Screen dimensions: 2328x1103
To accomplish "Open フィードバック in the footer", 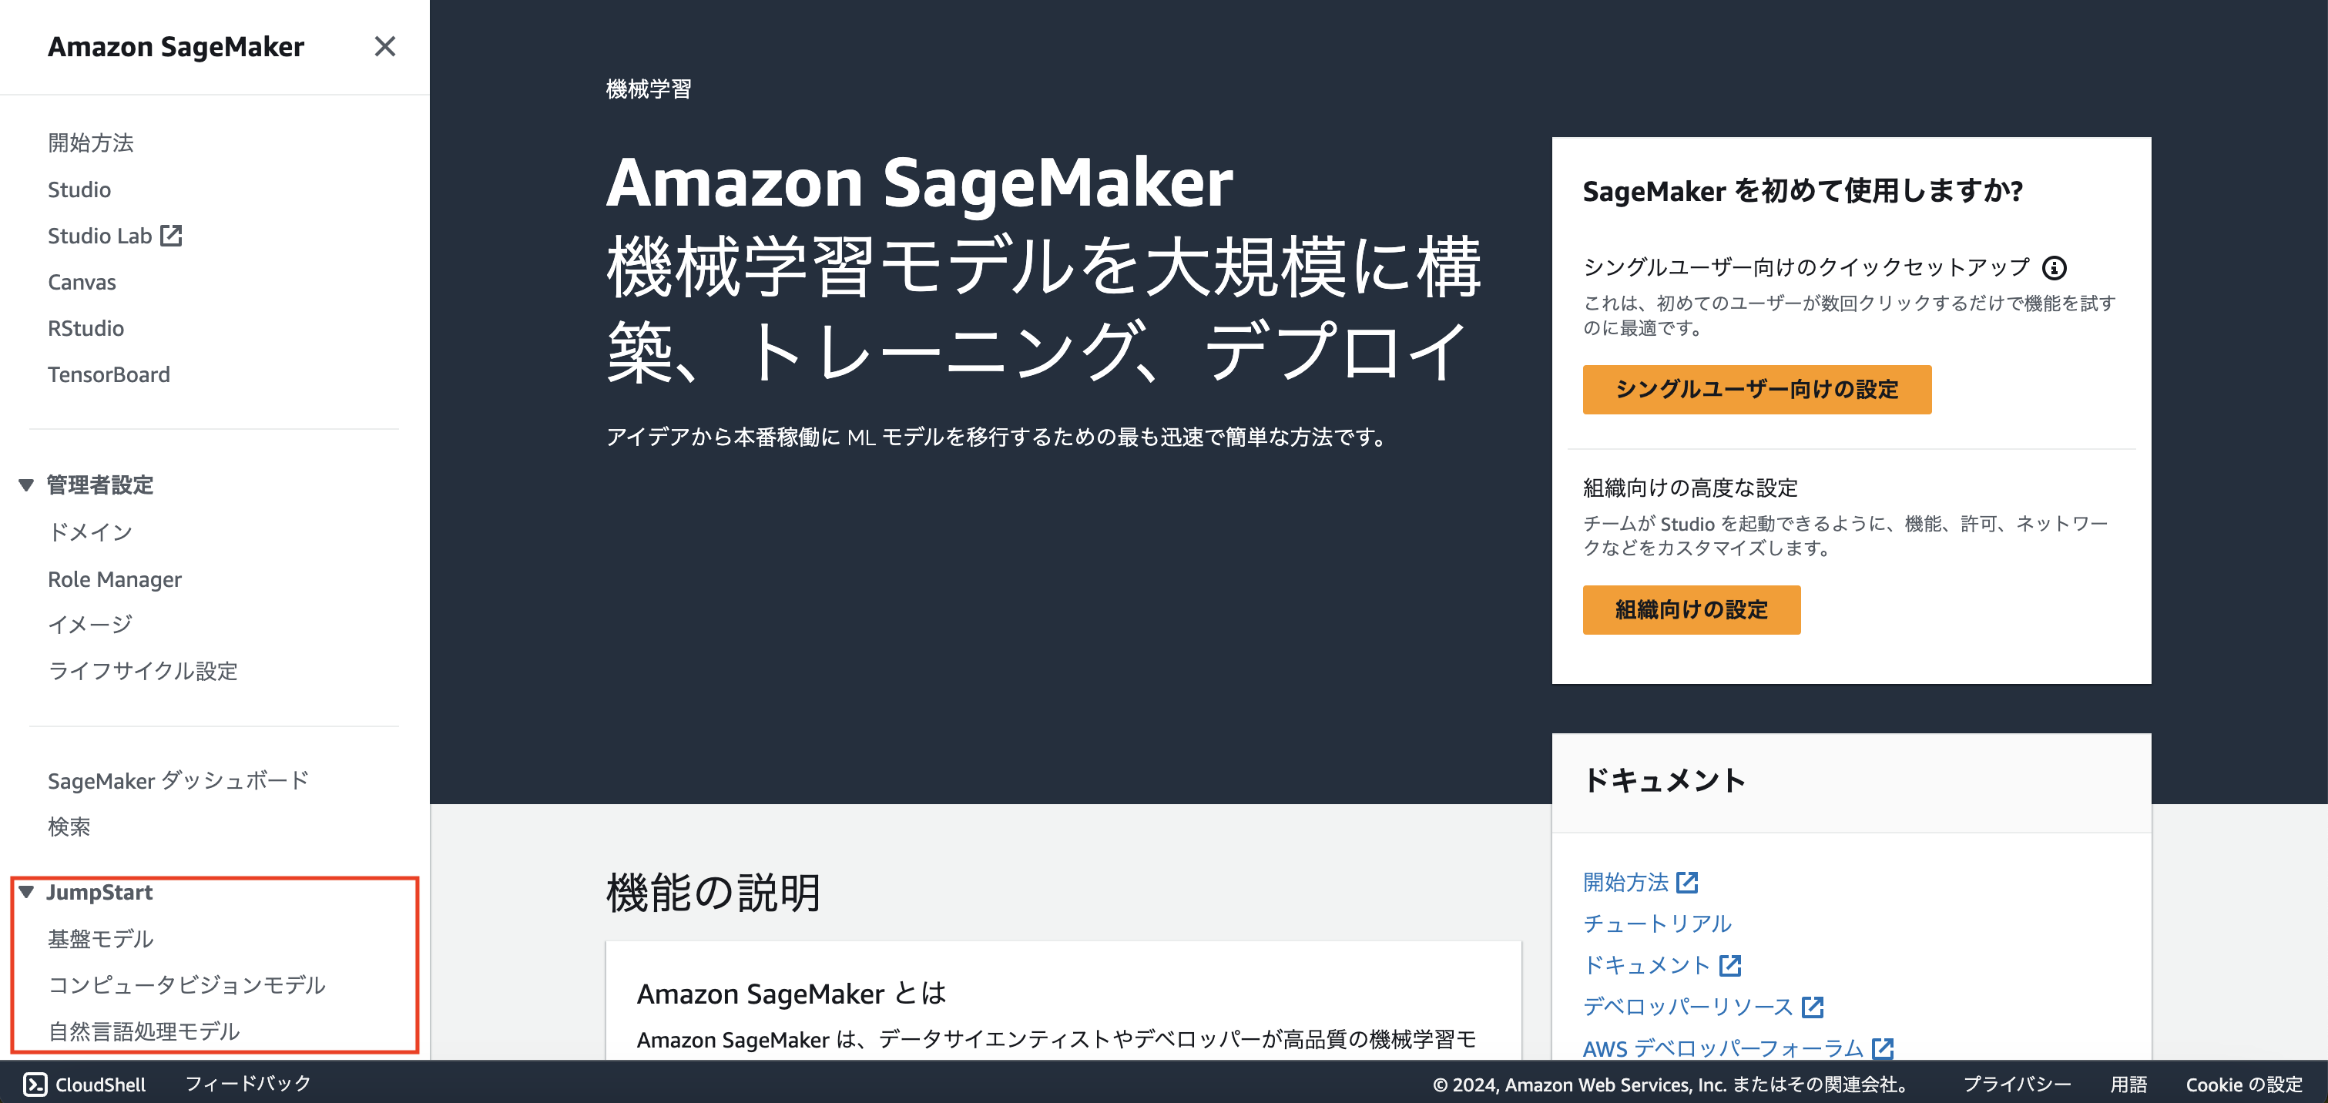I will 247,1083.
